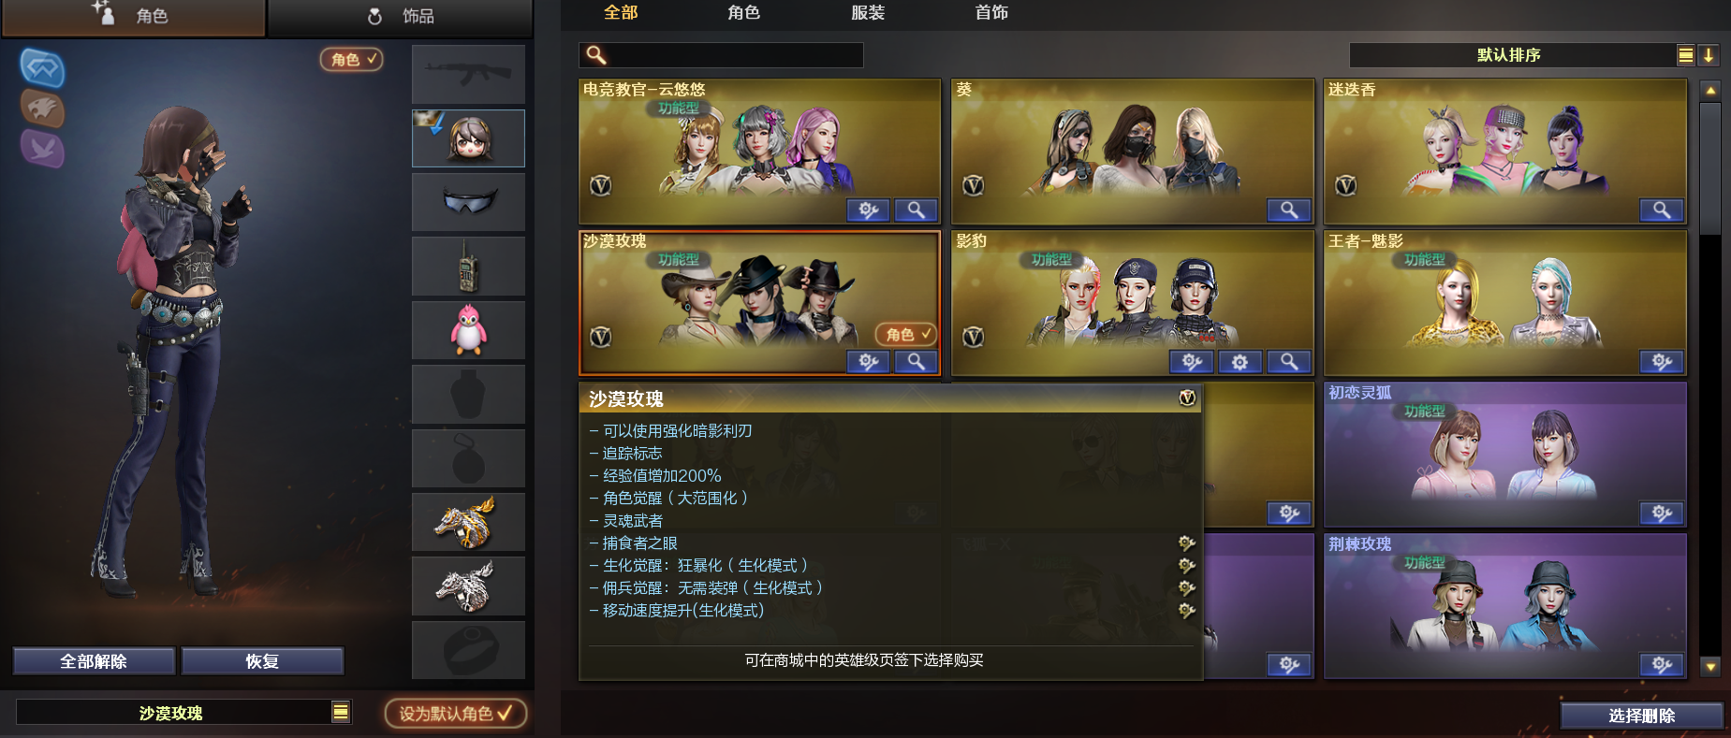Click the 选择删除 button
The image size is (1731, 738).
(x=1641, y=716)
